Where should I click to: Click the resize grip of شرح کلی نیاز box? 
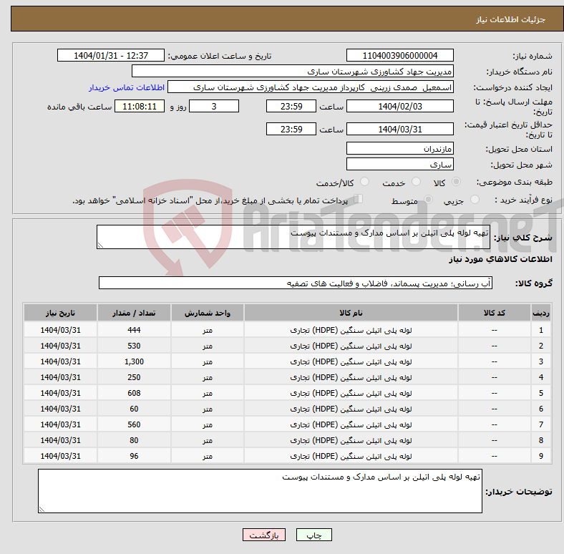pos(100,246)
